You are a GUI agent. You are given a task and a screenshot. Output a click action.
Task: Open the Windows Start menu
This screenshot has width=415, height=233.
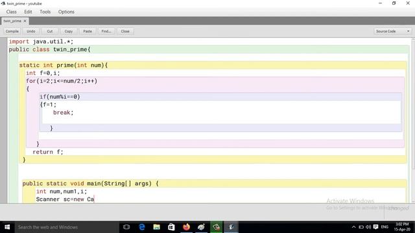click(x=7, y=227)
